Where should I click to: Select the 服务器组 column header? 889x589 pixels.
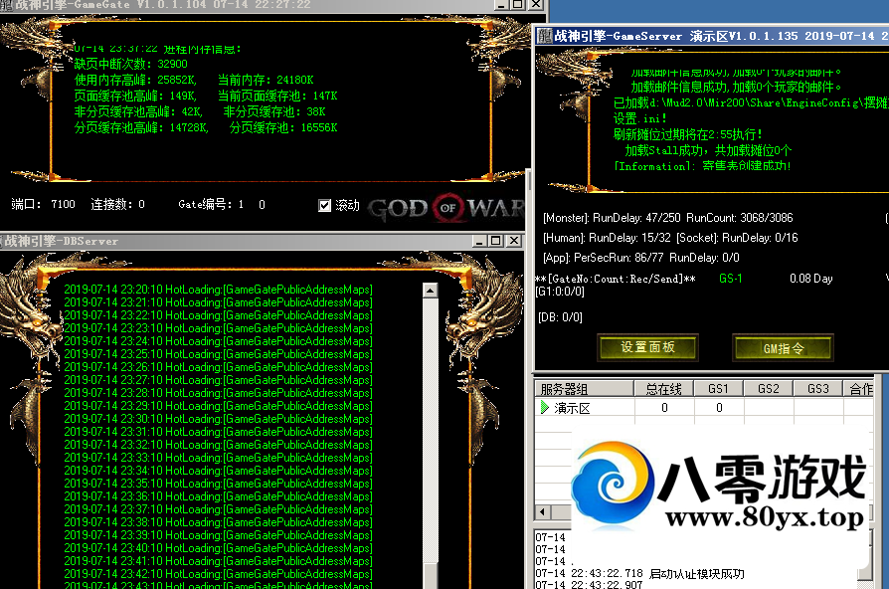pyautogui.click(x=584, y=389)
